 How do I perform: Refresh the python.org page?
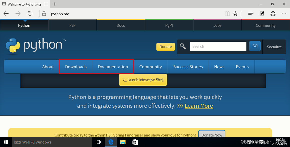pos(30,13)
